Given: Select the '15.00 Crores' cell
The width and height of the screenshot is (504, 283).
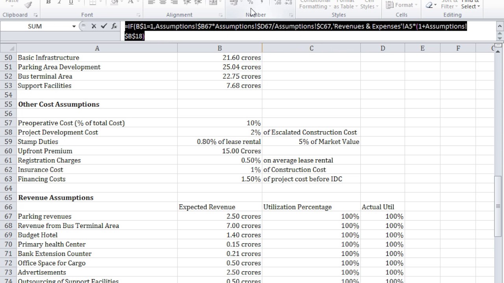Looking at the screenshot, I should [220, 151].
